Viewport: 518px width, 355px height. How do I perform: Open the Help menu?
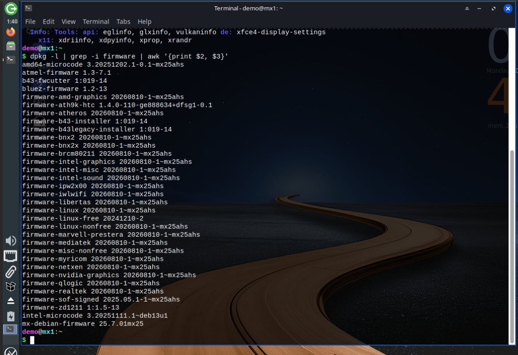(x=144, y=22)
